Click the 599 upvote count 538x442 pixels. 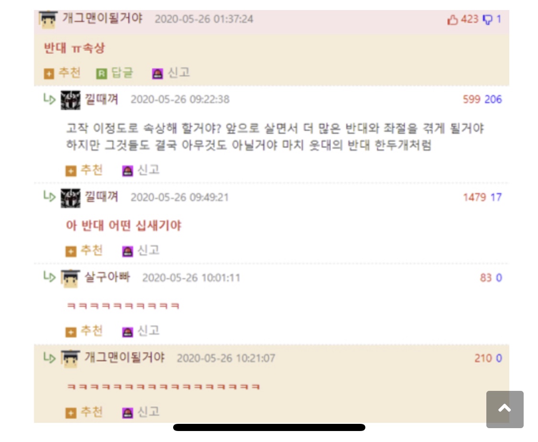click(x=472, y=99)
